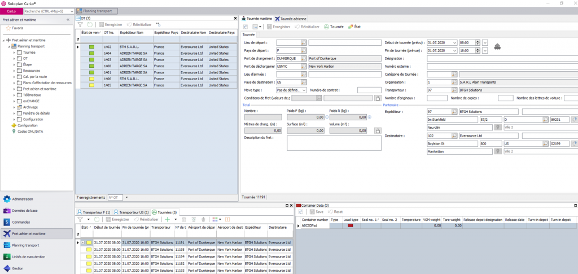Image resolution: width=578 pixels, height=274 pixels.
Task: Open the Recherche search dropdown at top
Action: pos(72,11)
